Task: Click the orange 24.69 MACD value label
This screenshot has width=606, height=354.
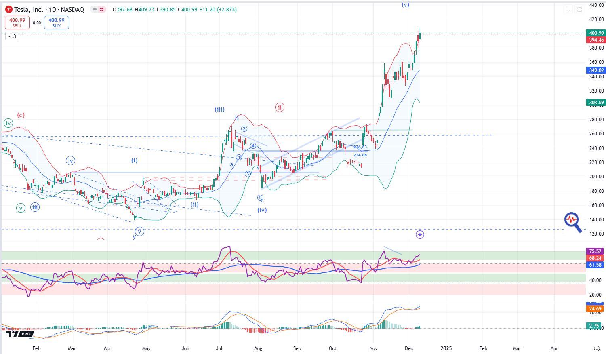Action: (x=595, y=309)
